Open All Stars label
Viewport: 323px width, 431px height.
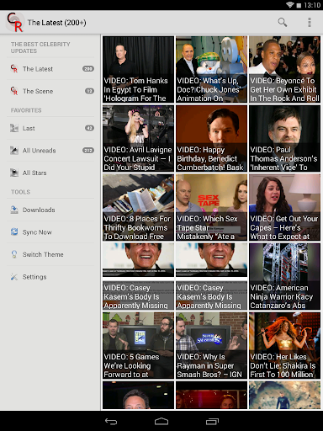point(34,173)
